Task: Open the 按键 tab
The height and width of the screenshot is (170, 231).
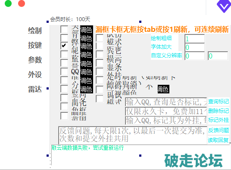Action: click(35, 45)
